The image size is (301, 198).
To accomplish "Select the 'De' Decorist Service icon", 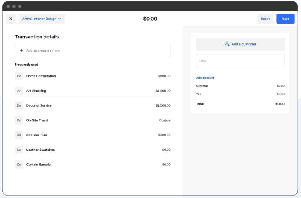I will point(19,105).
